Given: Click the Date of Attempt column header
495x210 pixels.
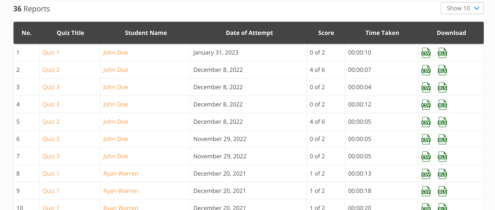Looking at the screenshot, I should [x=249, y=33].
